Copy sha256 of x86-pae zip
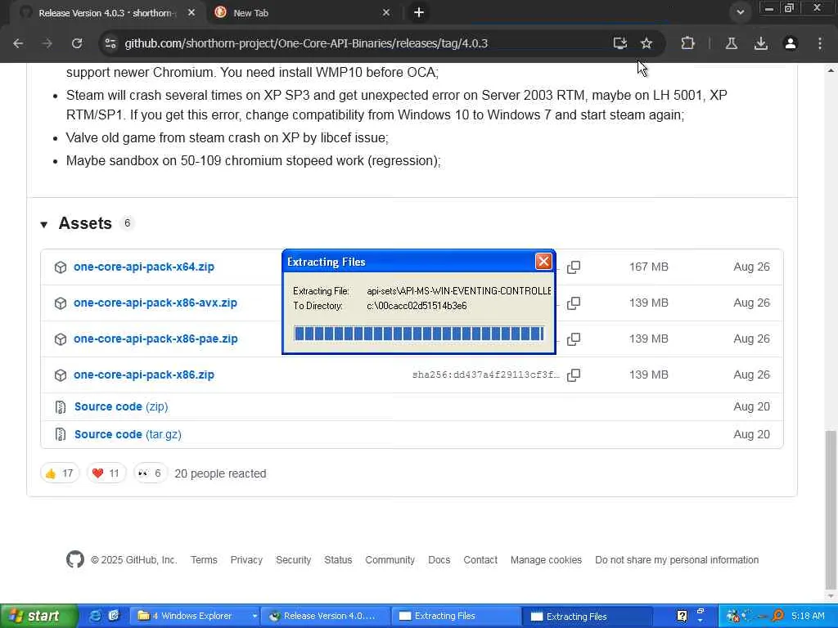The height and width of the screenshot is (628, 838). [574, 339]
